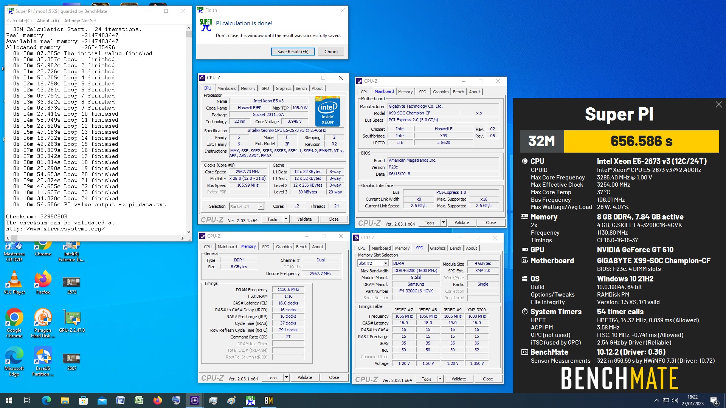Open the 2667 desktop file icon

pyautogui.click(x=71, y=361)
